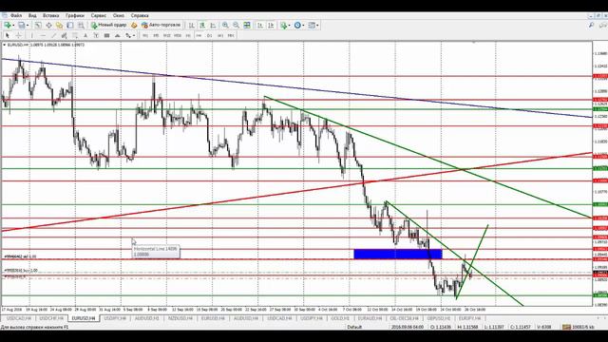Select the Text Label (T) tool
Screen dimensions: 608x342
point(96,35)
